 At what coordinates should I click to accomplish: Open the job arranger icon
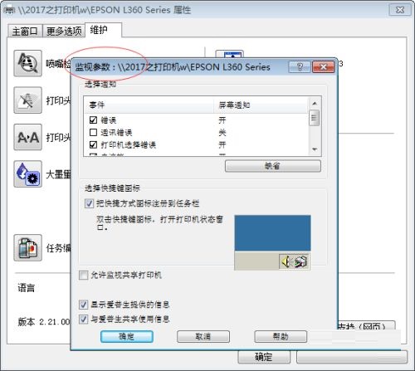[x=27, y=248]
